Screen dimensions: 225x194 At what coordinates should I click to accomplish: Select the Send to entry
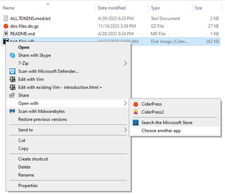pyautogui.click(x=68, y=130)
